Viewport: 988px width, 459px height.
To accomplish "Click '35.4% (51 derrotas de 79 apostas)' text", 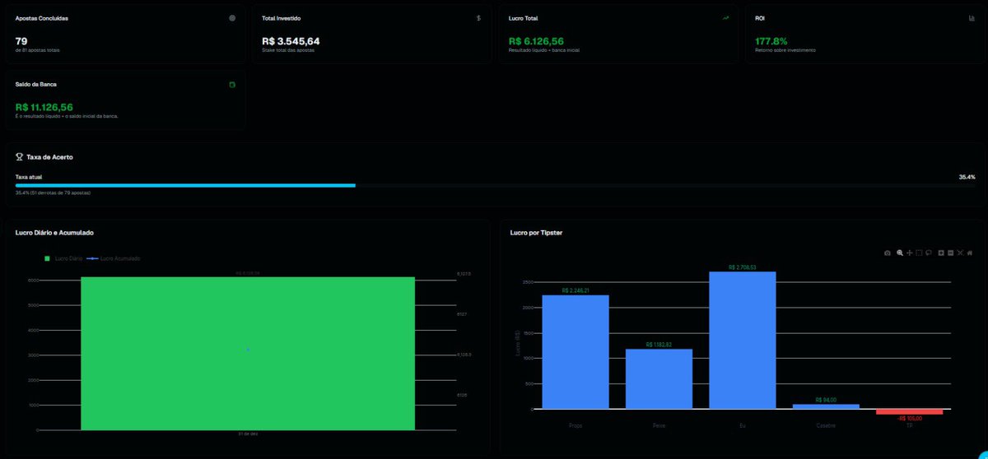I will [53, 192].
